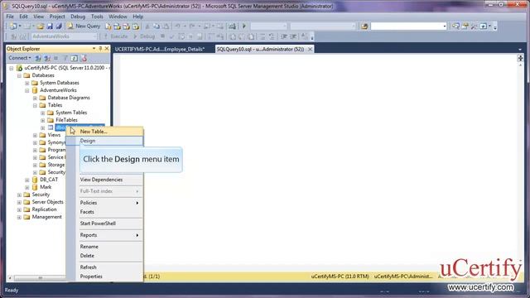Select Results to Text toolbar option
This screenshot has width=530, height=298.
pyautogui.click(x=233, y=36)
